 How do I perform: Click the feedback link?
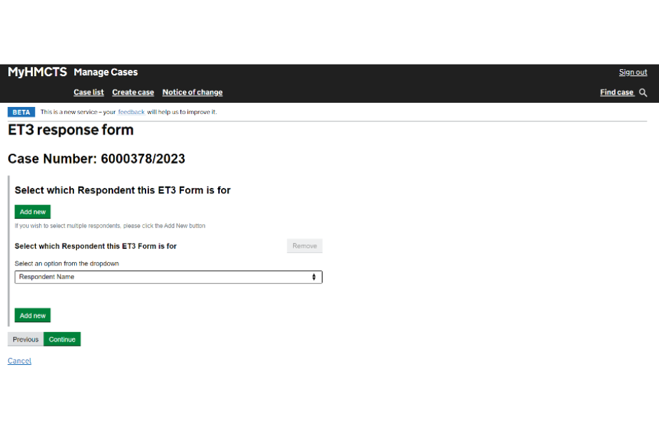point(131,111)
